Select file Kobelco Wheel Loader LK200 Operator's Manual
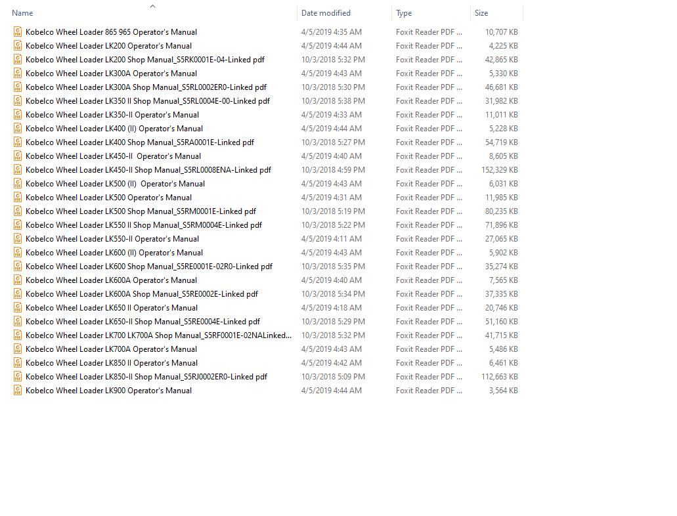Image resolution: width=677 pixels, height=516 pixels. point(108,46)
